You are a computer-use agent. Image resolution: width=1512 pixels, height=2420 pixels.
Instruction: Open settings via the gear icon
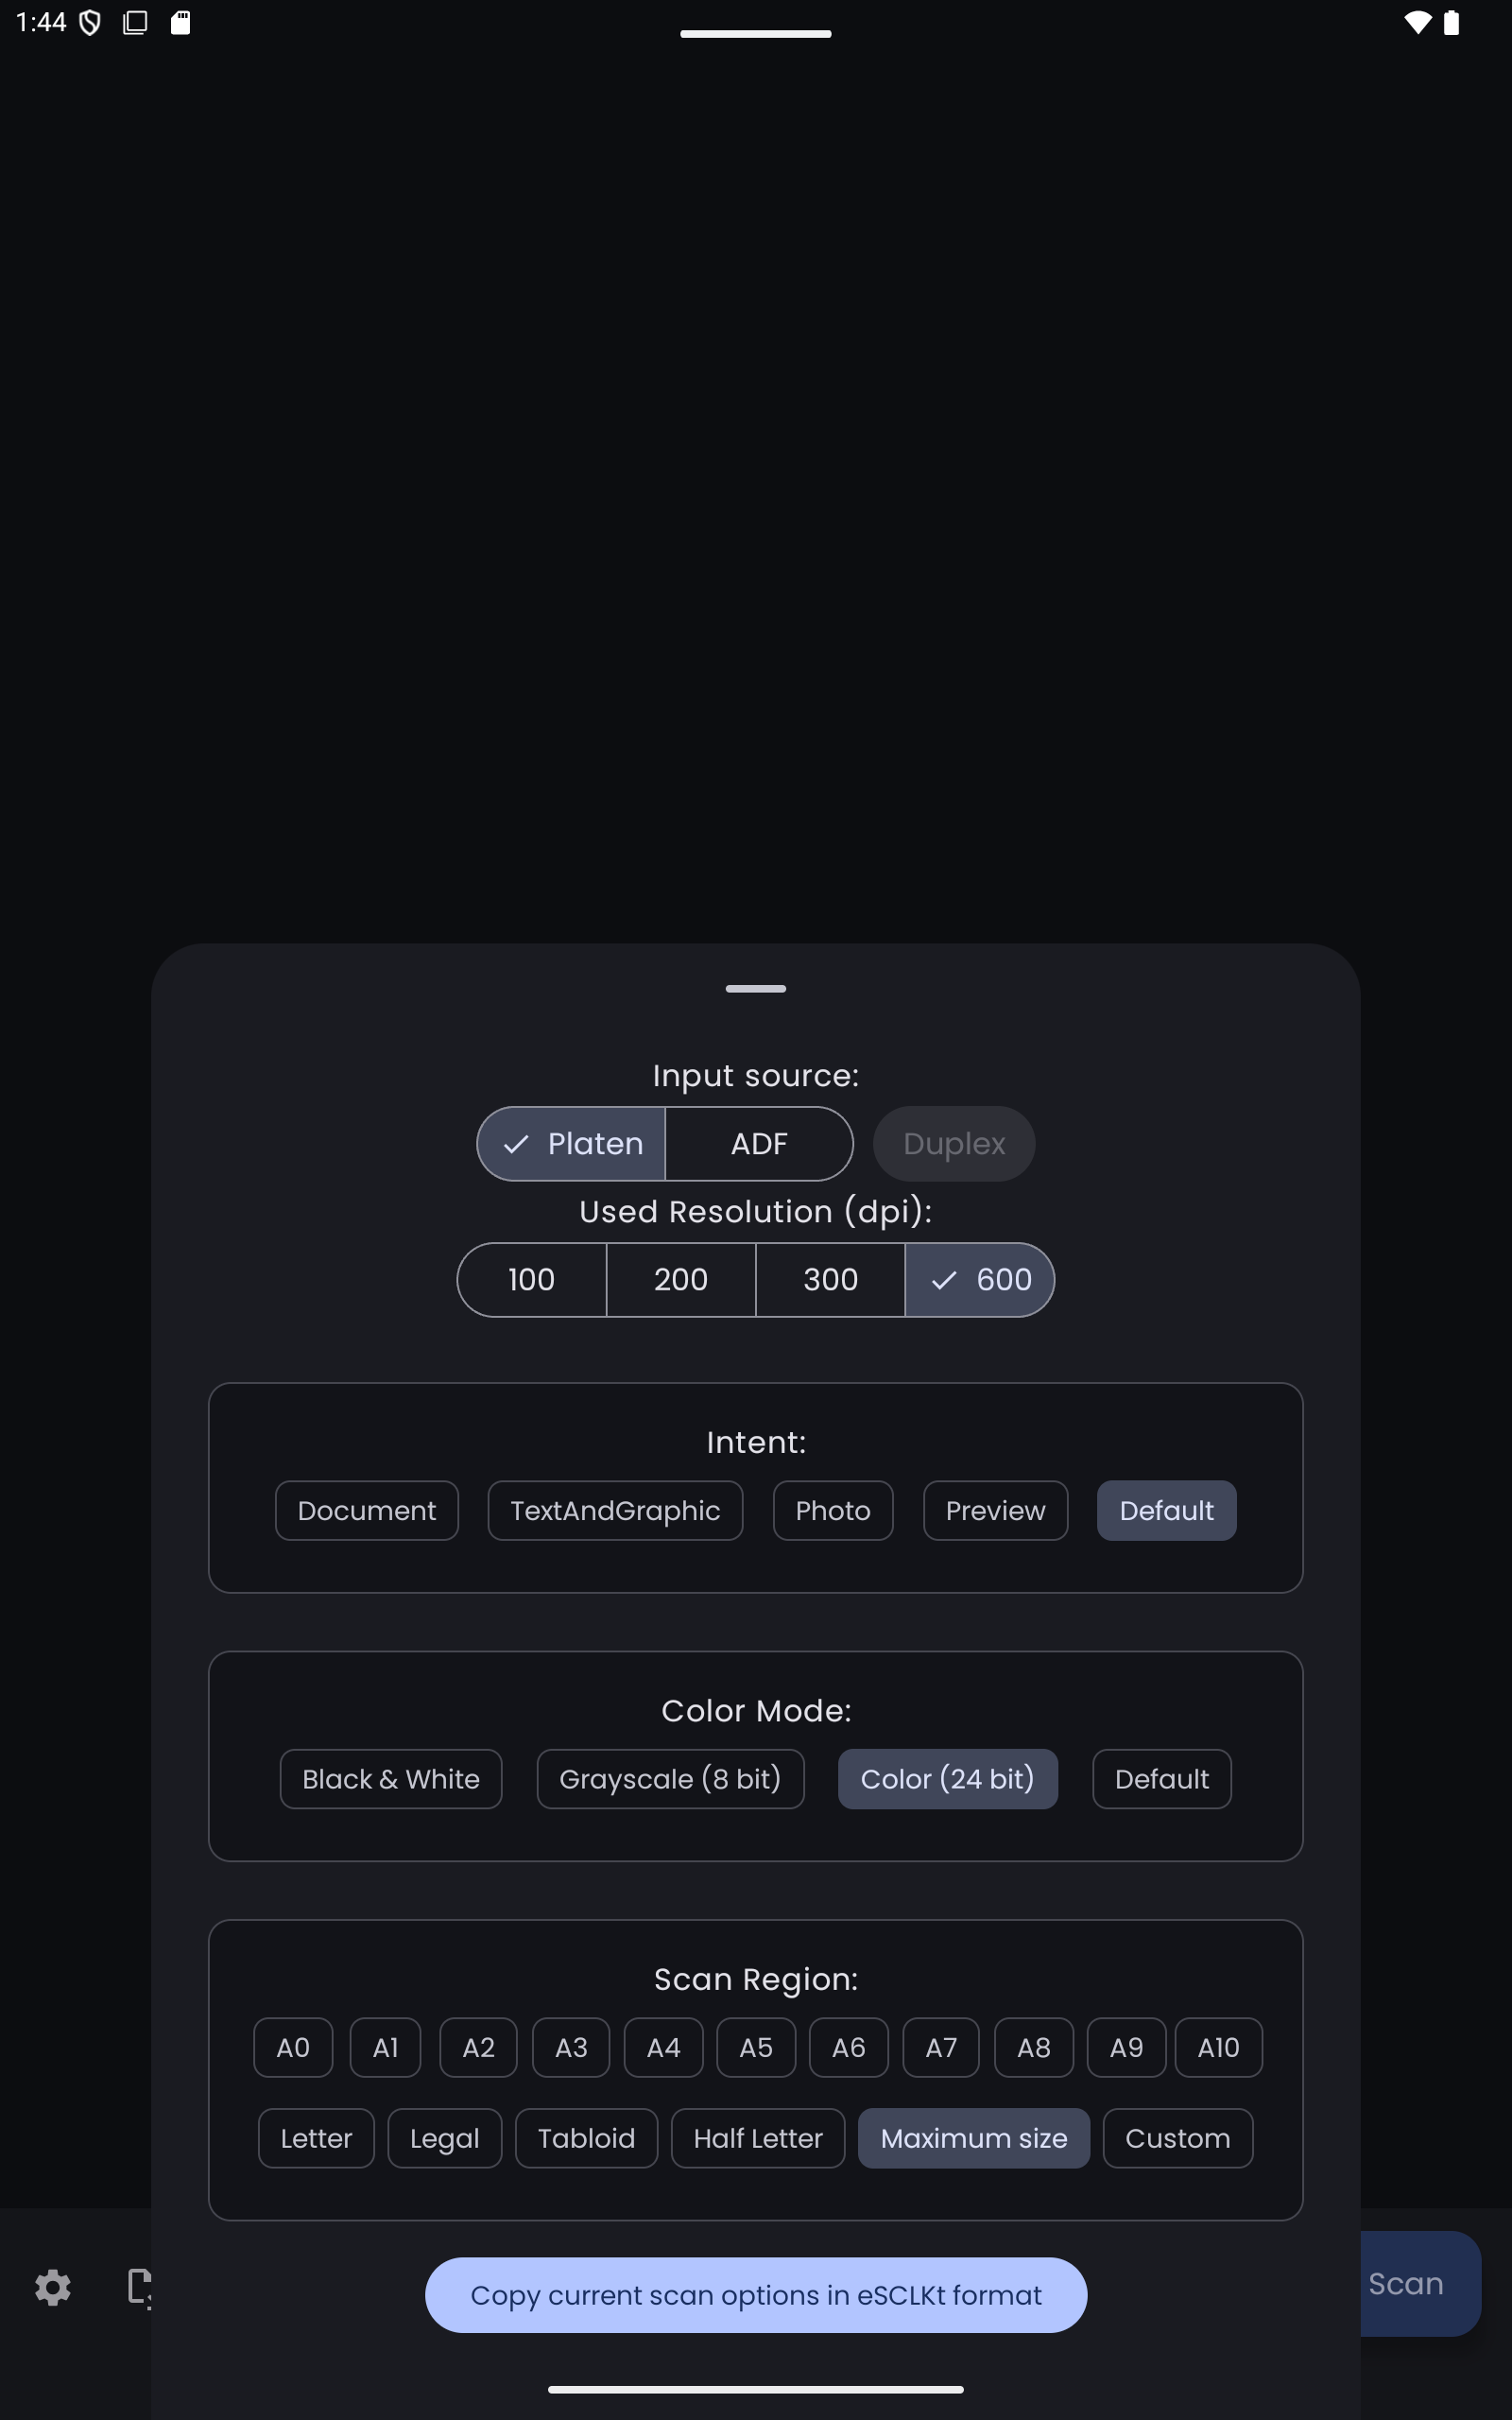(52, 2287)
